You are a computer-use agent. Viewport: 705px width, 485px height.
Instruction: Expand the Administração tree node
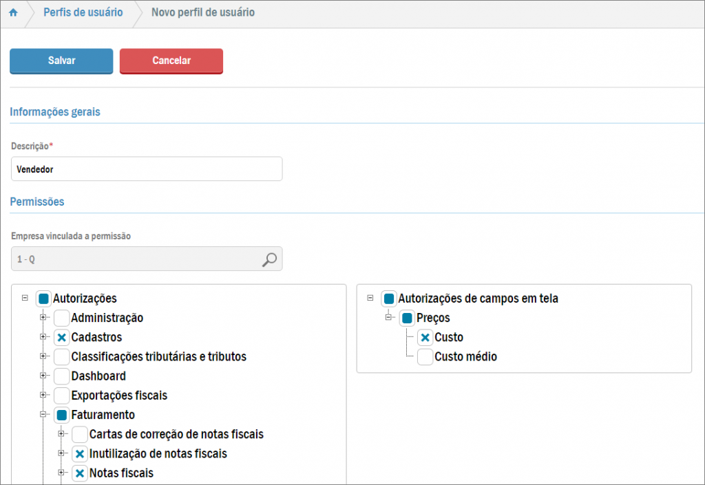point(43,318)
